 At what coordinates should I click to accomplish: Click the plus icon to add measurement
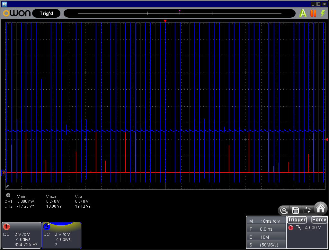pos(8,195)
